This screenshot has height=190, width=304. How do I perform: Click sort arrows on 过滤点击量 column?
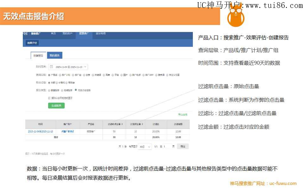[x=142, y=124]
